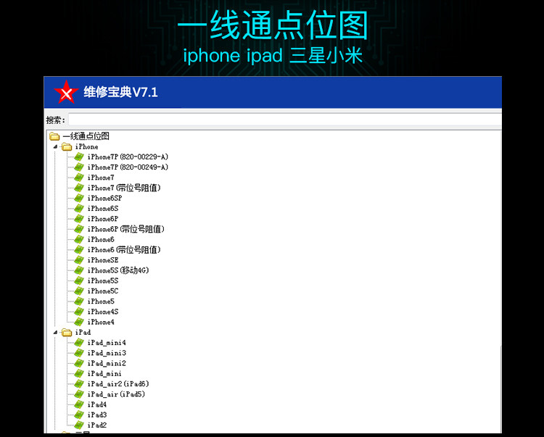The image size is (544, 437).
Task: Click the red star app logo
Action: [x=66, y=92]
